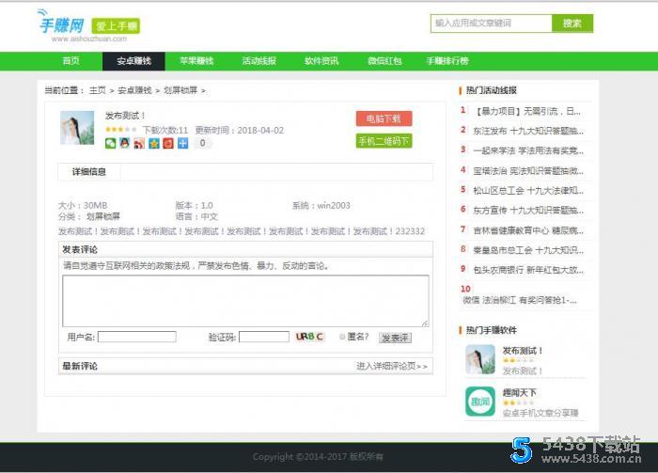Click the WeChat share icon
Viewport: 658px width, 473px height.
point(110,144)
